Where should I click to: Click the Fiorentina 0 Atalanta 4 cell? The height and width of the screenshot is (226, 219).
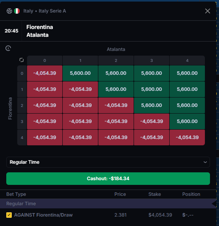click(187, 73)
